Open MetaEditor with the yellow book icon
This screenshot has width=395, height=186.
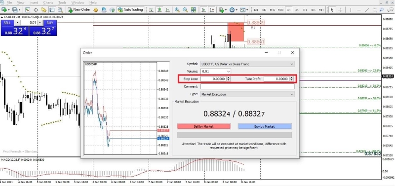coord(96,10)
